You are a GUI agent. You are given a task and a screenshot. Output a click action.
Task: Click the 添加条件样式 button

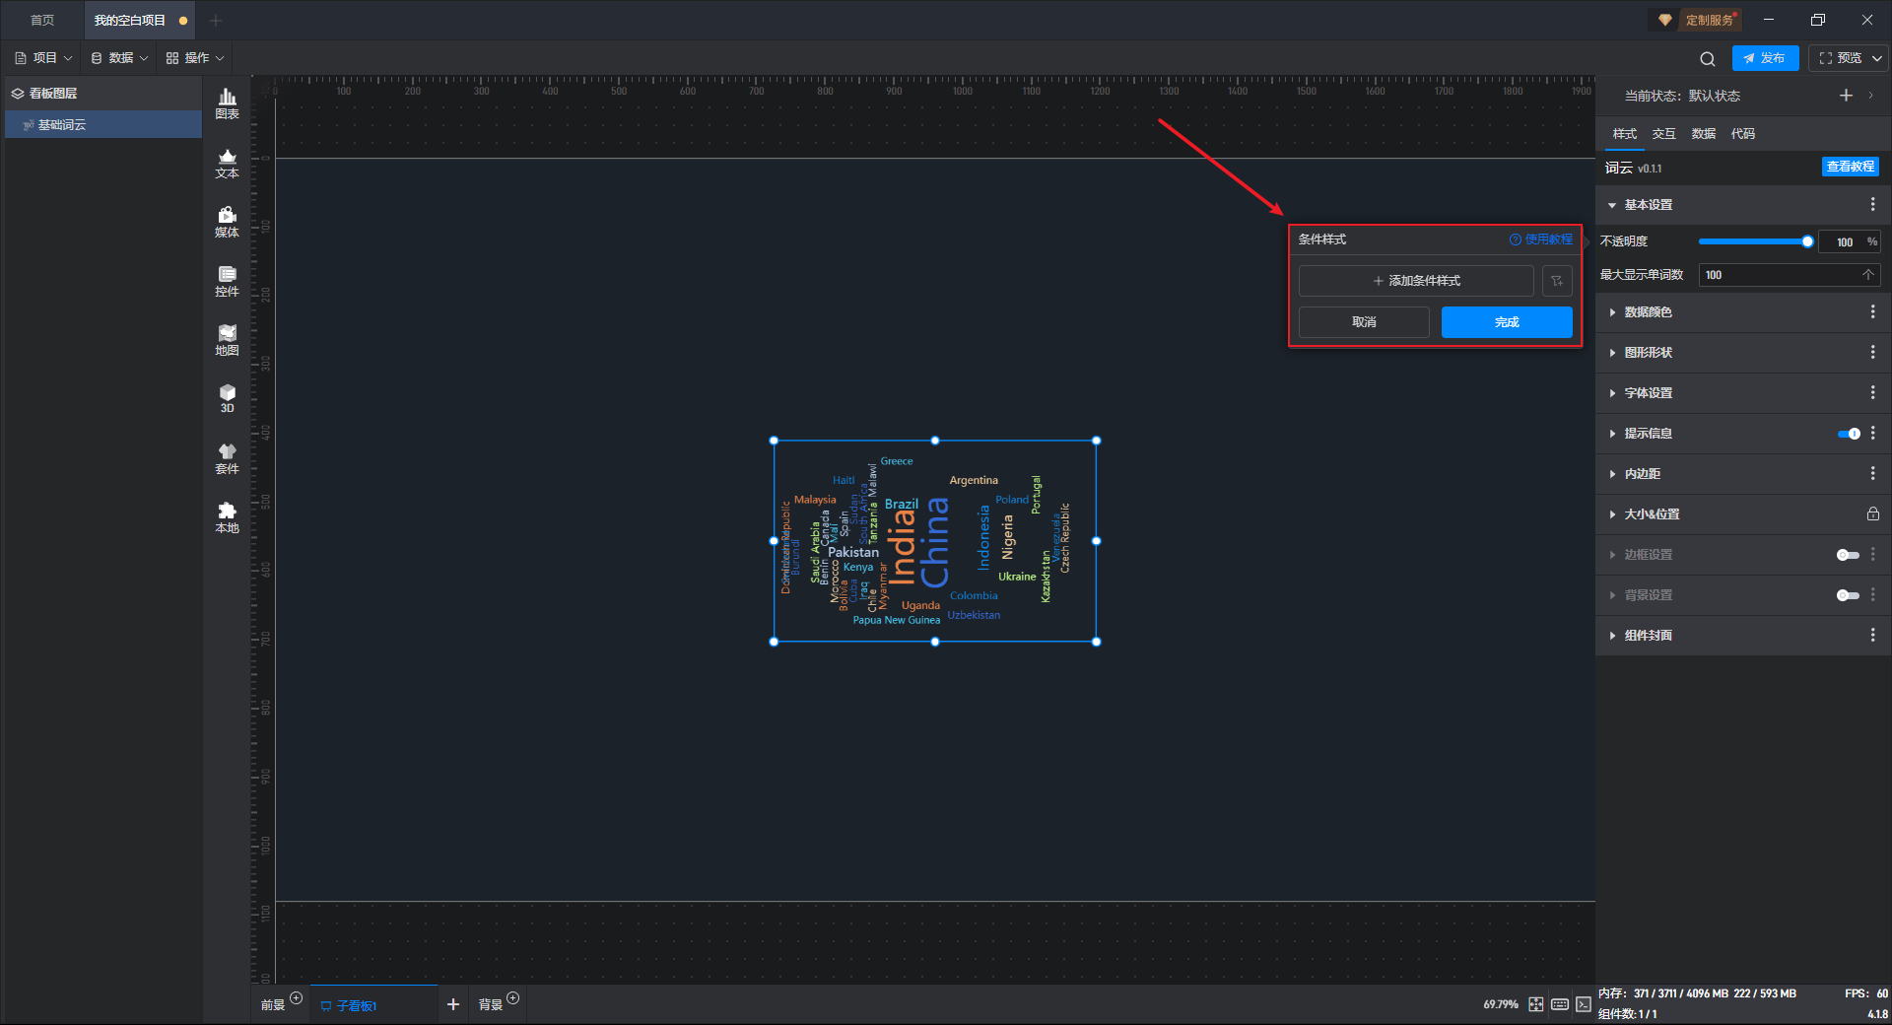click(x=1416, y=281)
